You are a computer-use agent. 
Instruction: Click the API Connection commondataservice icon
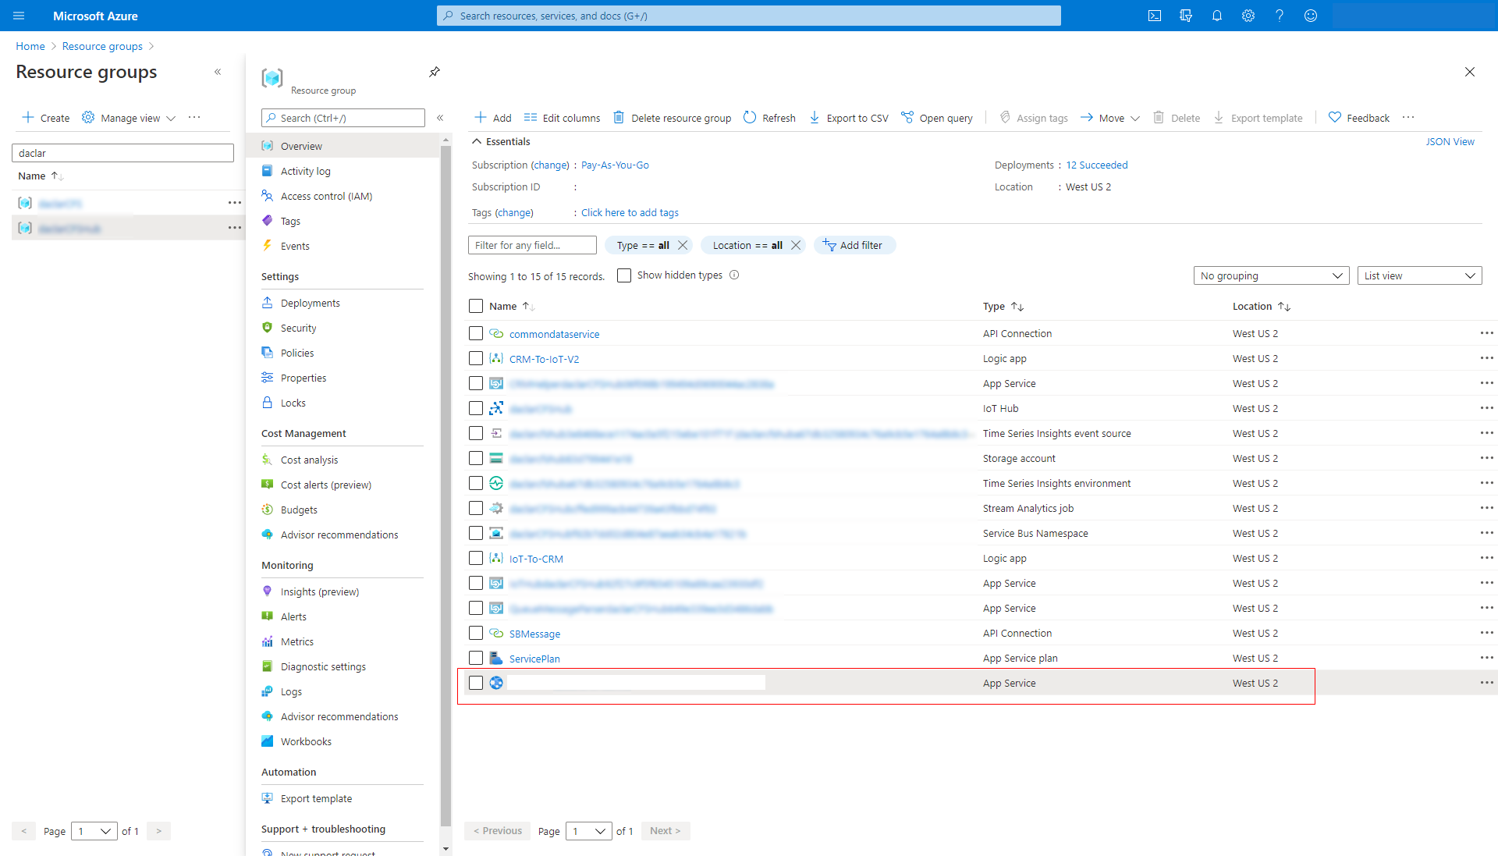496,332
